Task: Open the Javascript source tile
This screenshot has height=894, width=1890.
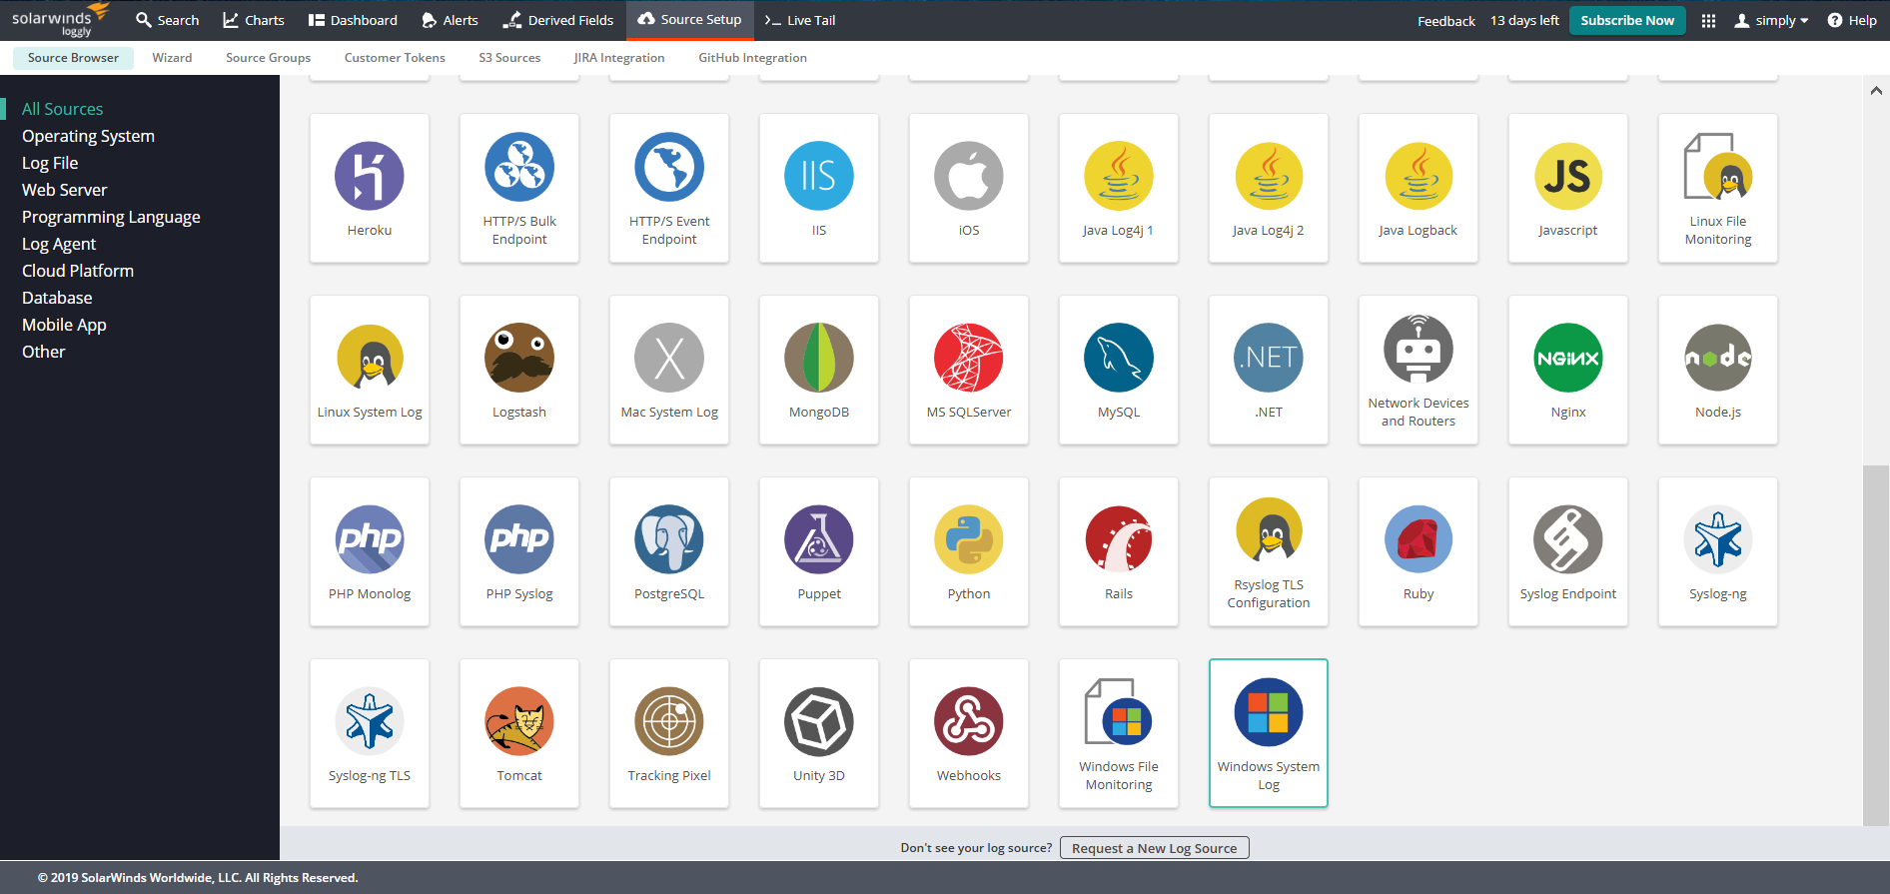Action: tap(1568, 188)
